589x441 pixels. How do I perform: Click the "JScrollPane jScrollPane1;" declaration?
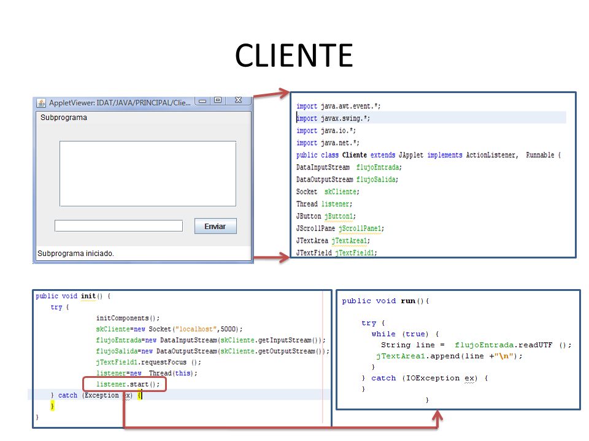[340, 228]
